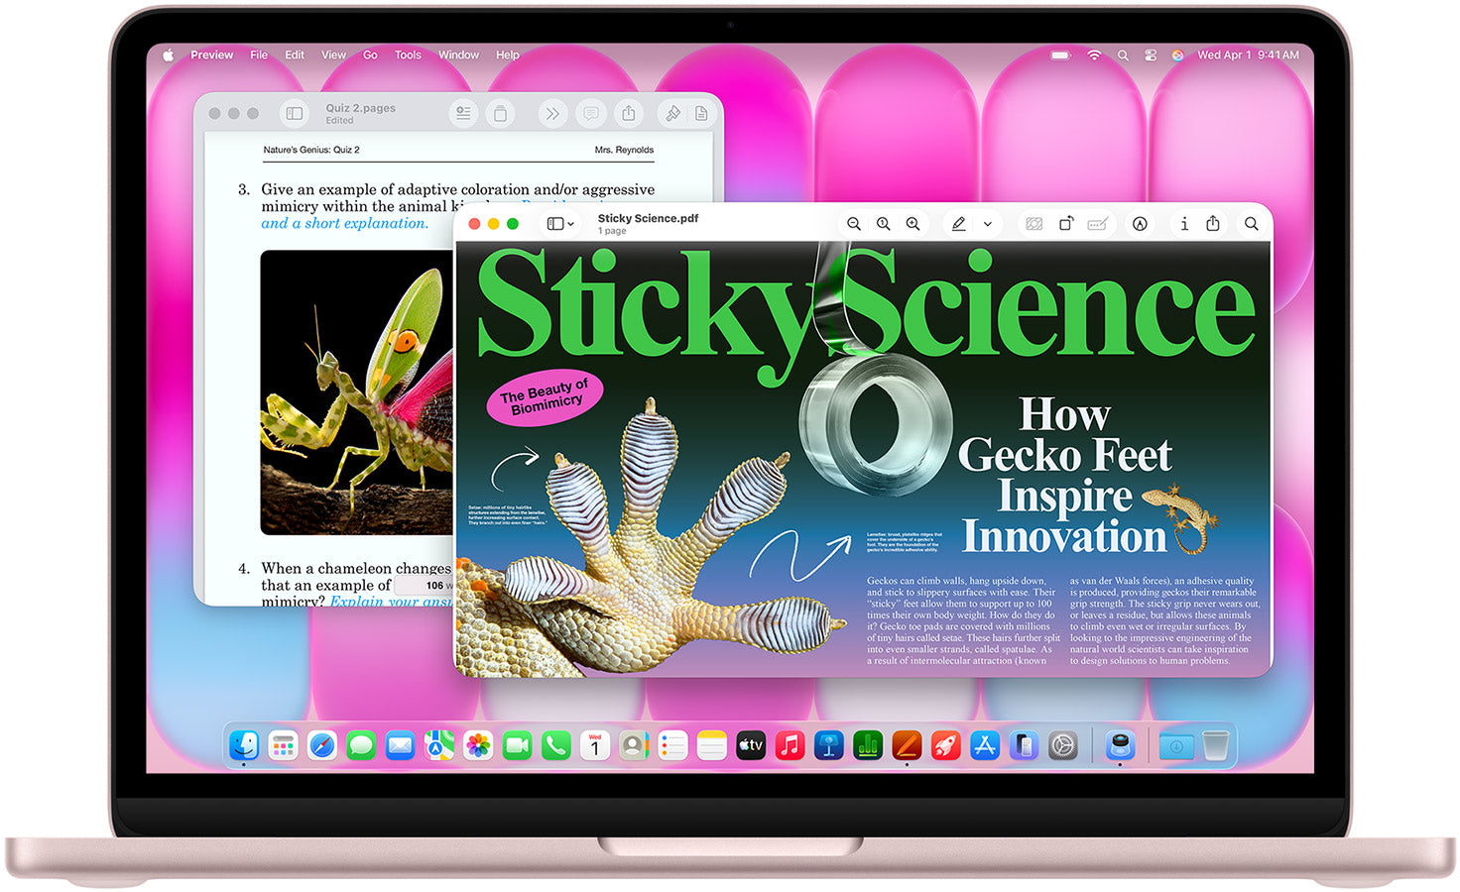Toggle the Markup toolbar with the circled pen icon
This screenshot has height=892, width=1460.
pos(1140,224)
